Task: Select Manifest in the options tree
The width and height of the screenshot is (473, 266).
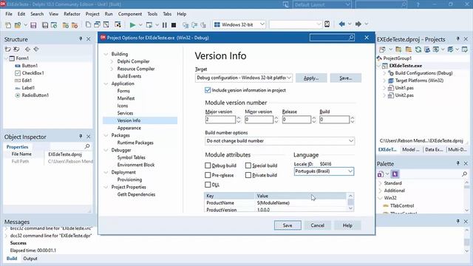Action: pos(126,98)
